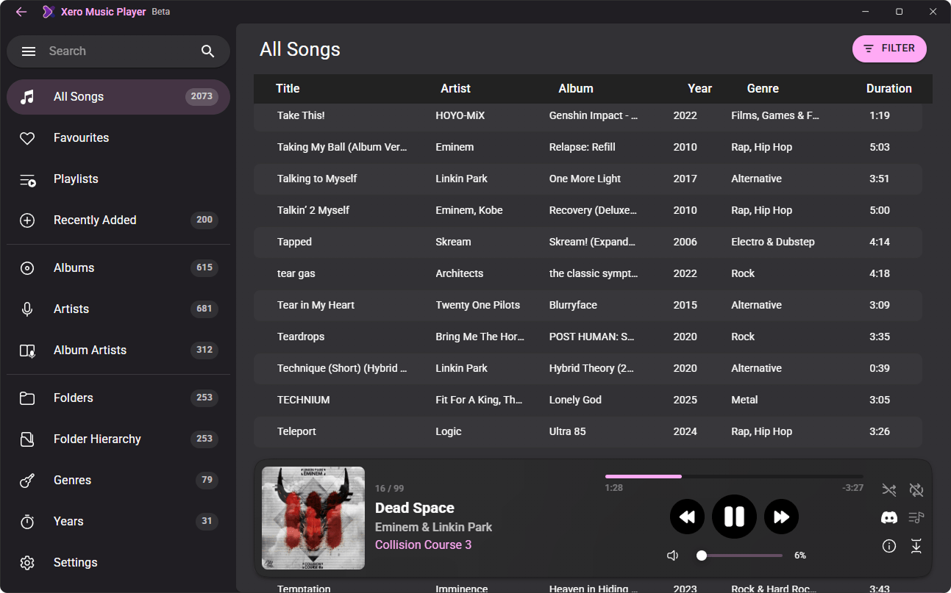Image resolution: width=951 pixels, height=593 pixels.
Task: Click the Settings gear icon
Action: click(27, 563)
